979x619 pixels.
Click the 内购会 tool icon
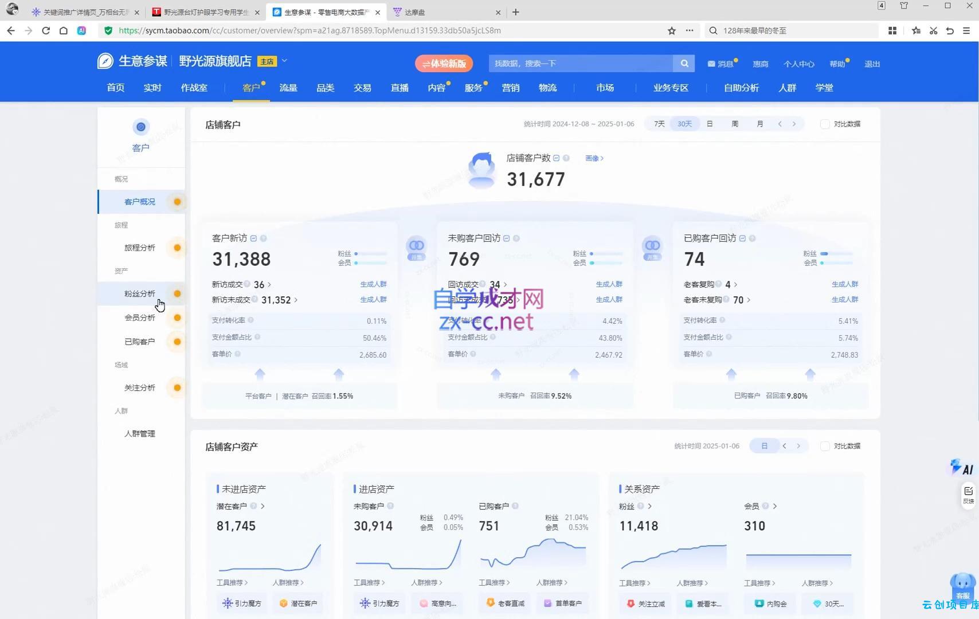click(759, 604)
